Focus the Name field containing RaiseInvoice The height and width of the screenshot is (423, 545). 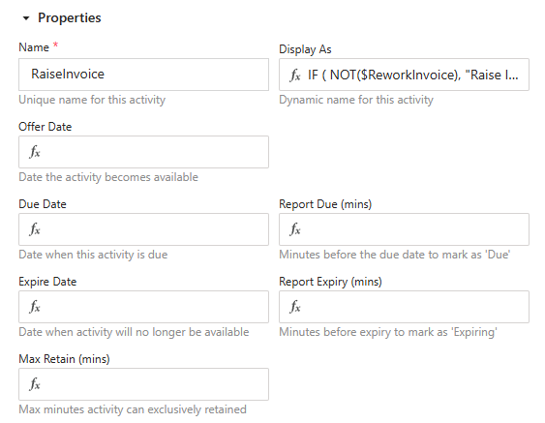point(143,75)
